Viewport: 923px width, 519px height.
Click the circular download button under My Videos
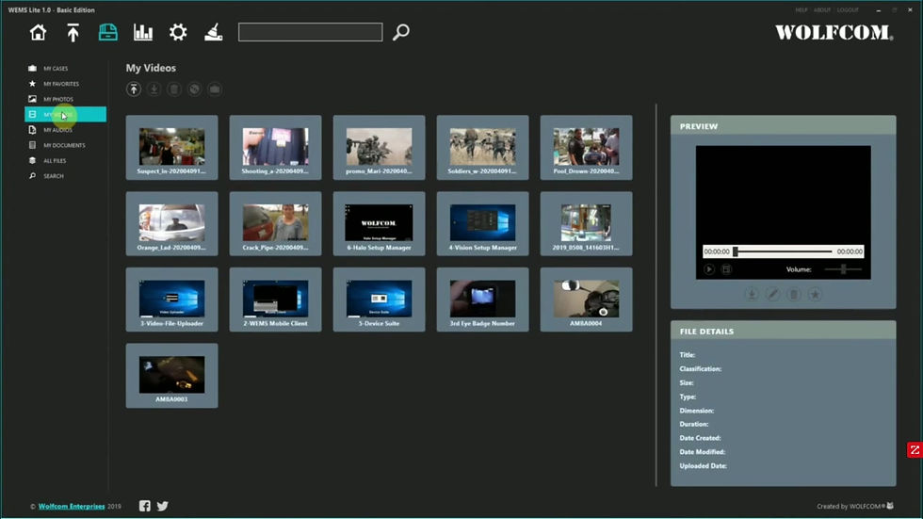pos(154,89)
